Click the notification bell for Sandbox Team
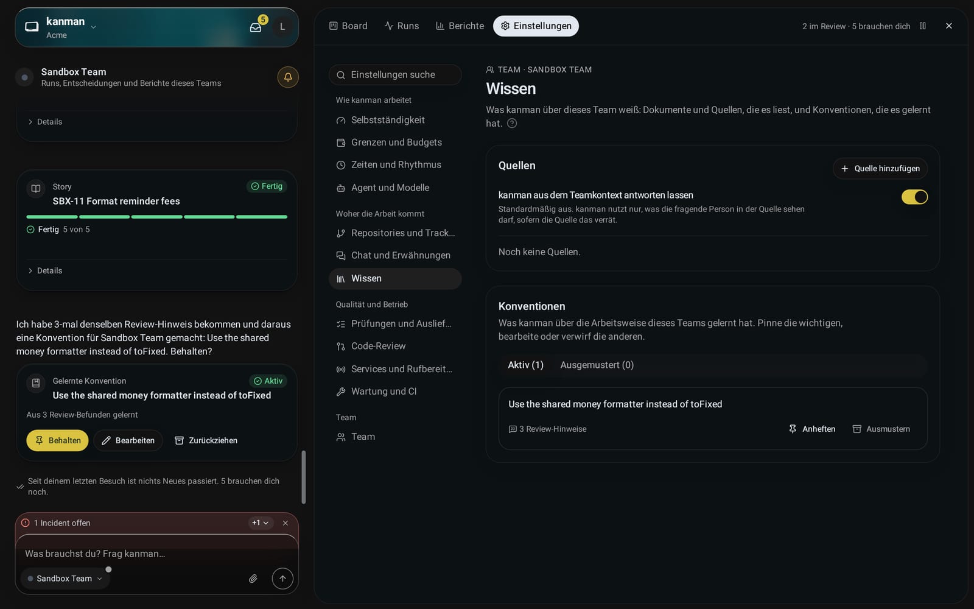This screenshot has width=974, height=609. click(288, 77)
